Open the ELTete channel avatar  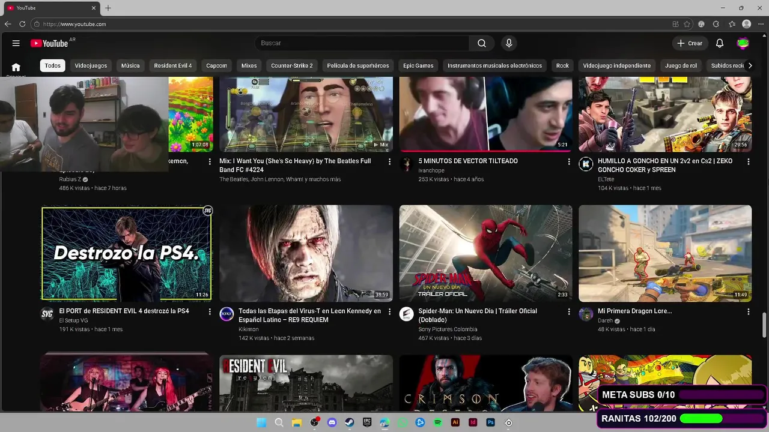(x=586, y=164)
